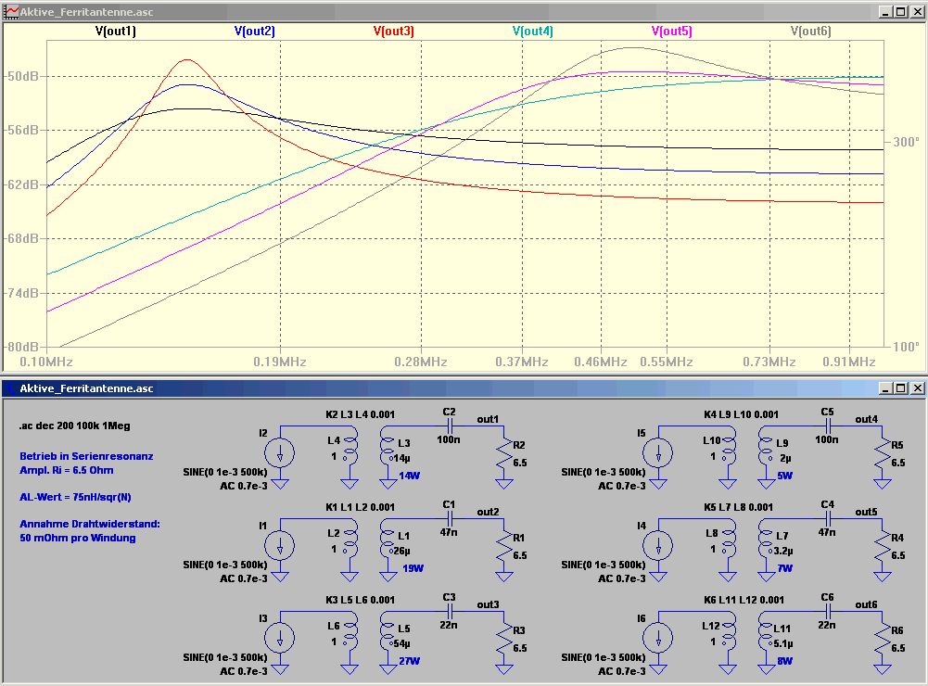Select capacitor C6 symbol
The width and height of the screenshot is (928, 686).
tap(827, 612)
